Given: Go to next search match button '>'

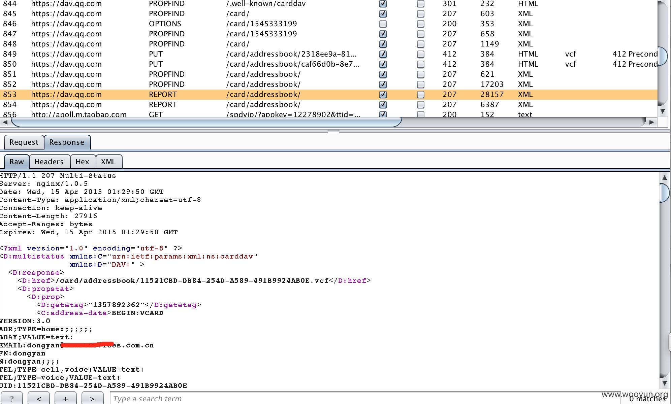Looking at the screenshot, I should [x=92, y=399].
